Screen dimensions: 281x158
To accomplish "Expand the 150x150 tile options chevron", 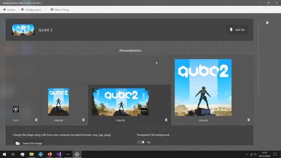I will [83, 120].
